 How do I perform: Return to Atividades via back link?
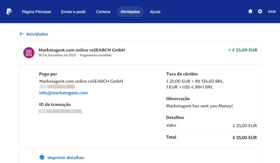37,34
